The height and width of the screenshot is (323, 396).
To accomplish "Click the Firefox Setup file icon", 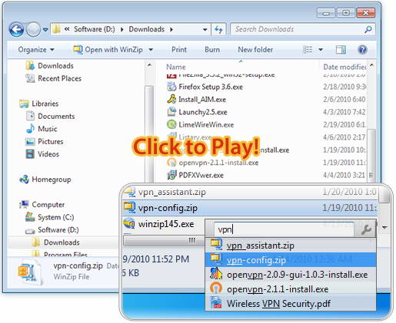I will 171,87.
